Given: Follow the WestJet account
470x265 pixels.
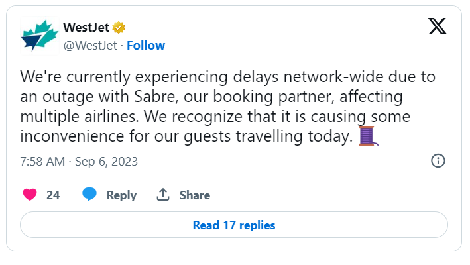Looking at the screenshot, I should click(x=146, y=46).
